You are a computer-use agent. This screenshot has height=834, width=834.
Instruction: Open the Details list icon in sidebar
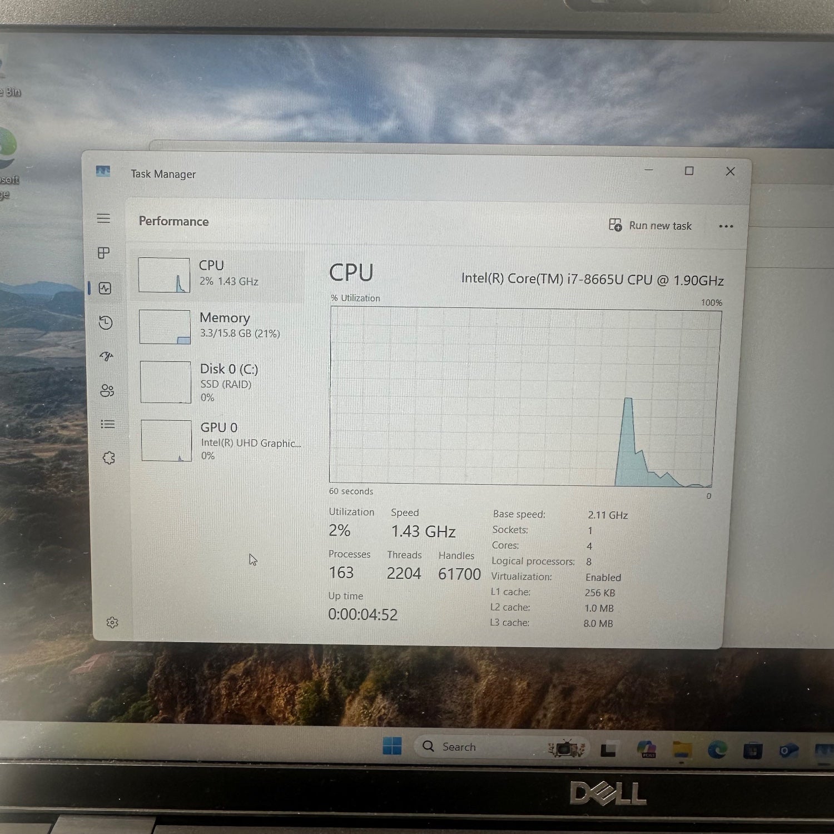pos(108,424)
